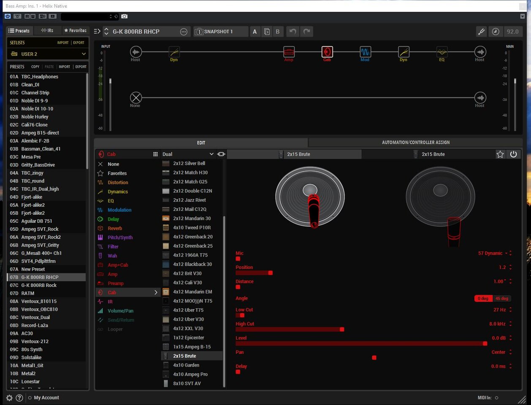Click the undo arrow icon
The image size is (531, 405).
[293, 32]
